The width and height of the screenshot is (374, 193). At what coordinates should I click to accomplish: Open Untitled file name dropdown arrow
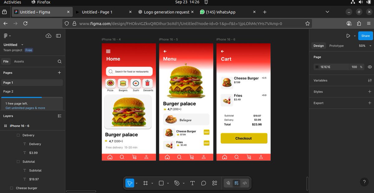[x=22, y=45]
